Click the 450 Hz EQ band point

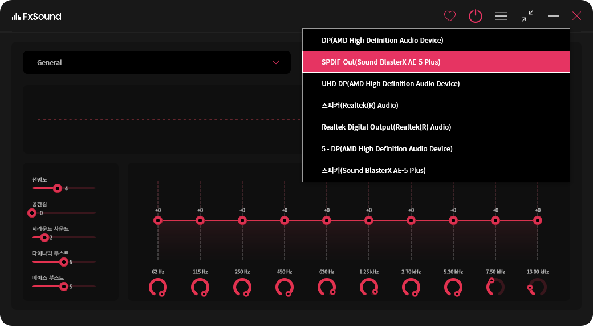pos(285,220)
